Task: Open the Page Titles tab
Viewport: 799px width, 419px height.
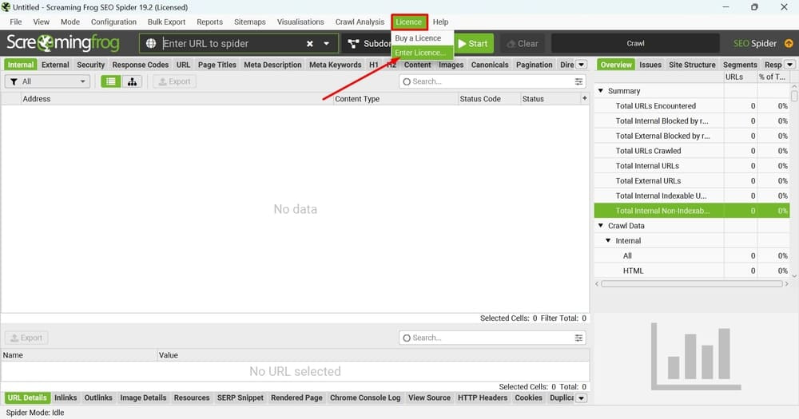Action: click(x=217, y=65)
